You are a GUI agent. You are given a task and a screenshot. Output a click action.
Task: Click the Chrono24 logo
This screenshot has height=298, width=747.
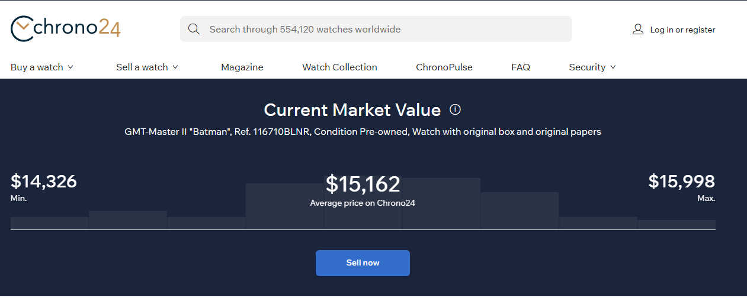click(66, 28)
